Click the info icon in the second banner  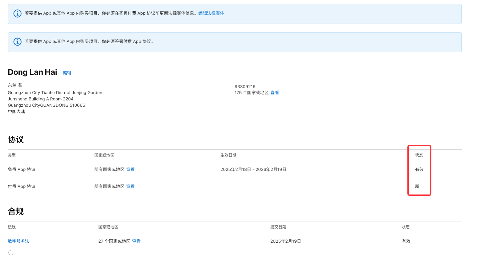[x=17, y=42]
